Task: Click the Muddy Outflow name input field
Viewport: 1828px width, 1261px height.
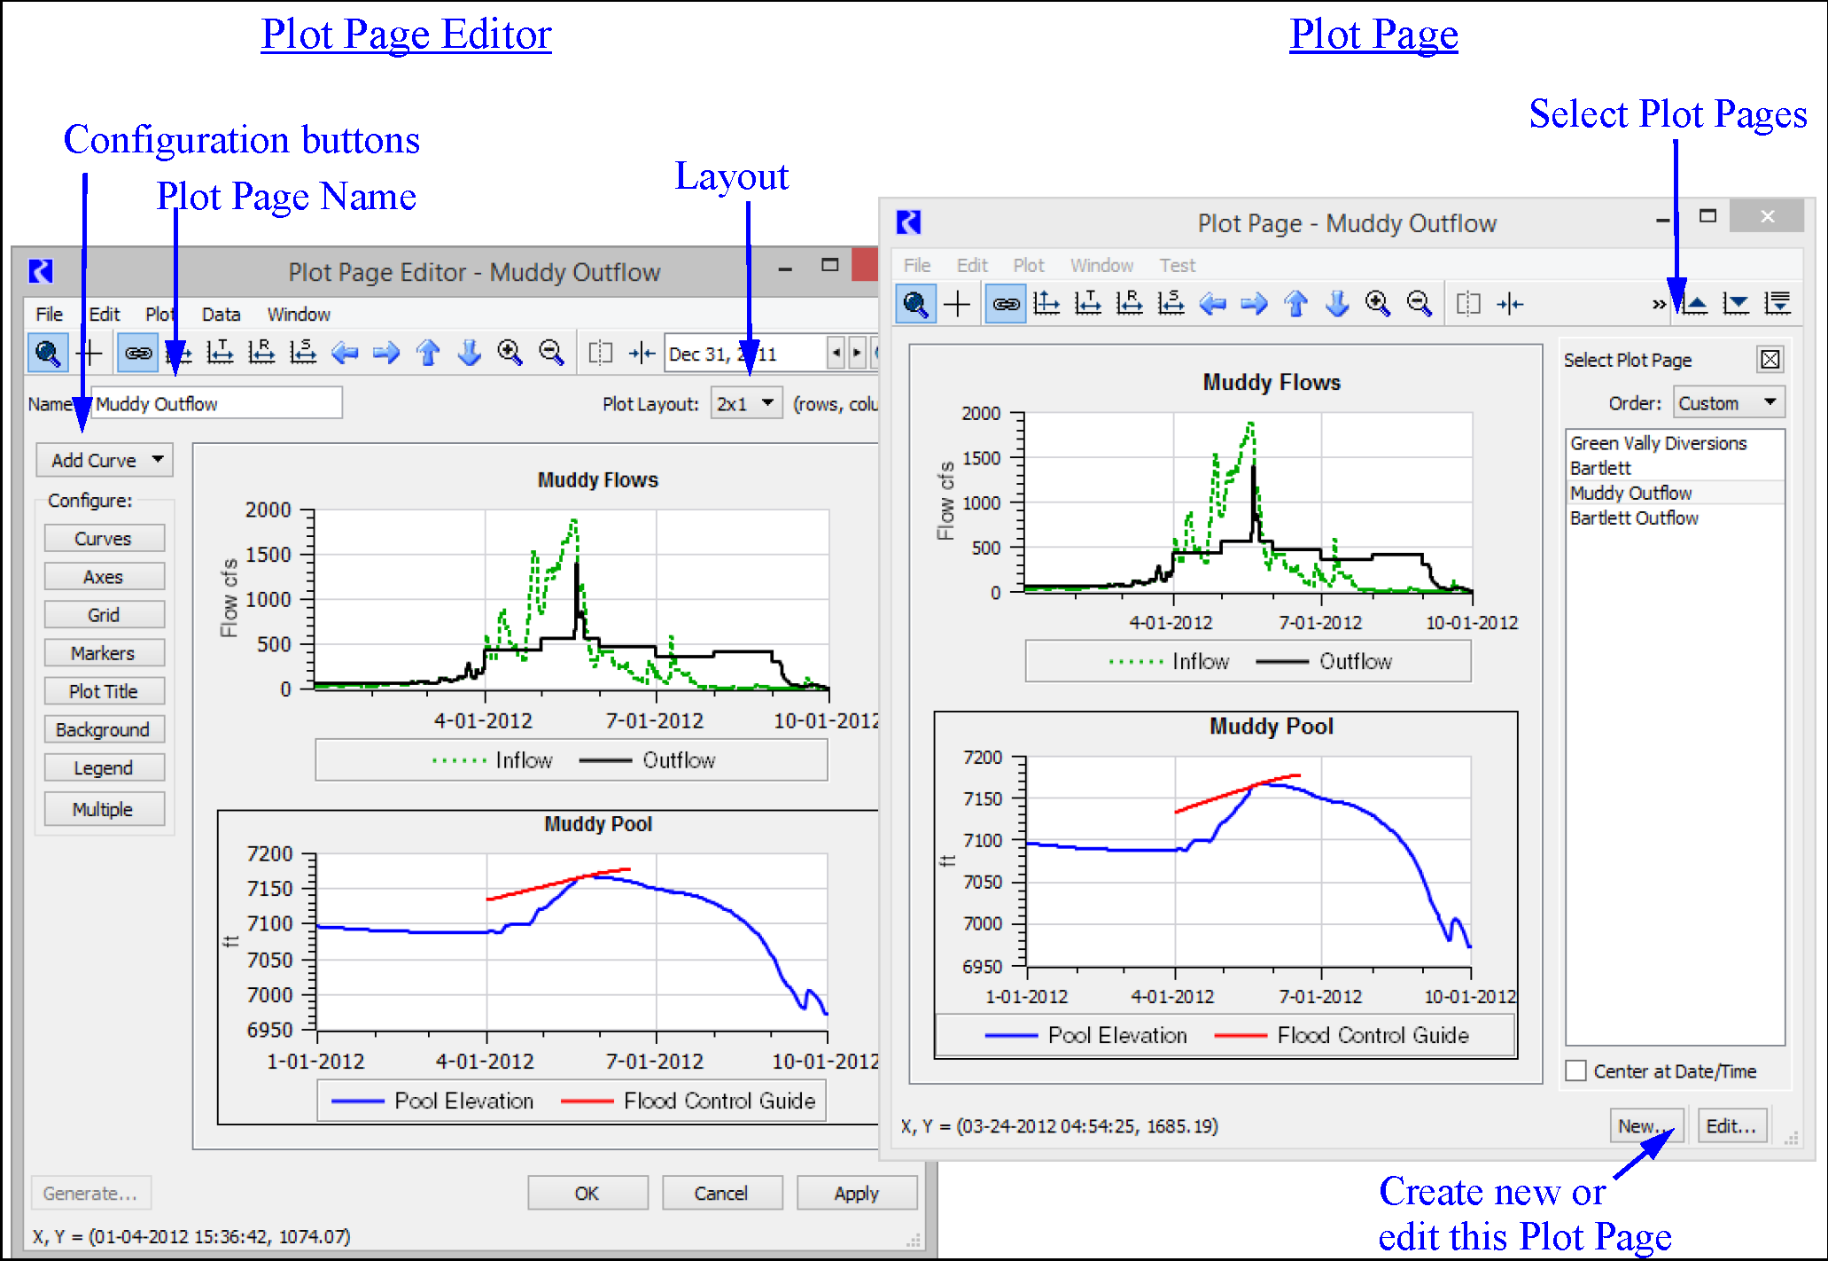Action: click(x=216, y=404)
